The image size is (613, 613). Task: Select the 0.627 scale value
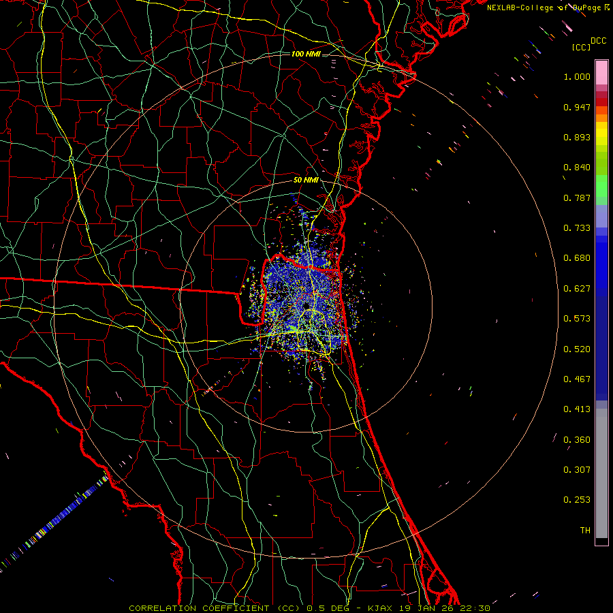577,289
